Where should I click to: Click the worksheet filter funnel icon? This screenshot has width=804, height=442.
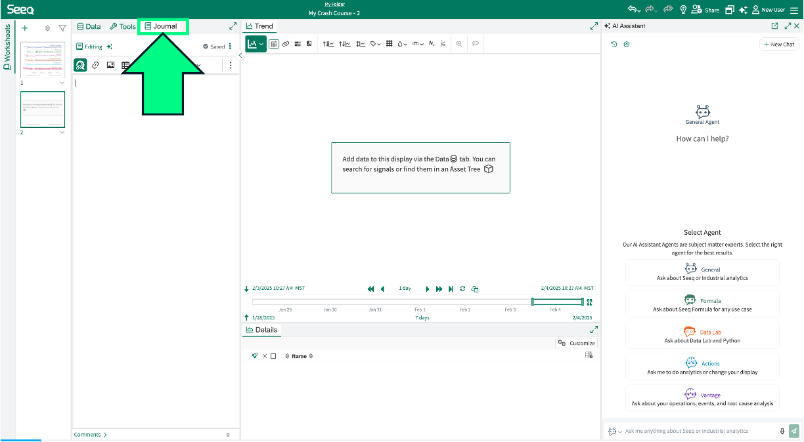pos(62,28)
